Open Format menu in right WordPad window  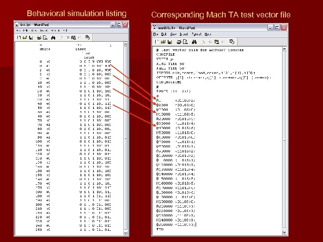click(x=196, y=34)
